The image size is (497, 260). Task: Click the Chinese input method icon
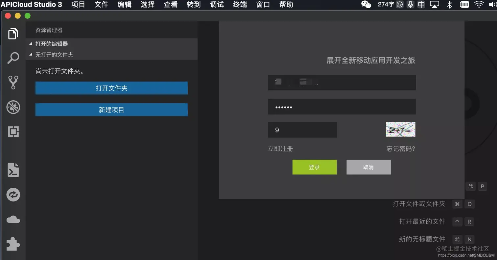click(x=421, y=5)
